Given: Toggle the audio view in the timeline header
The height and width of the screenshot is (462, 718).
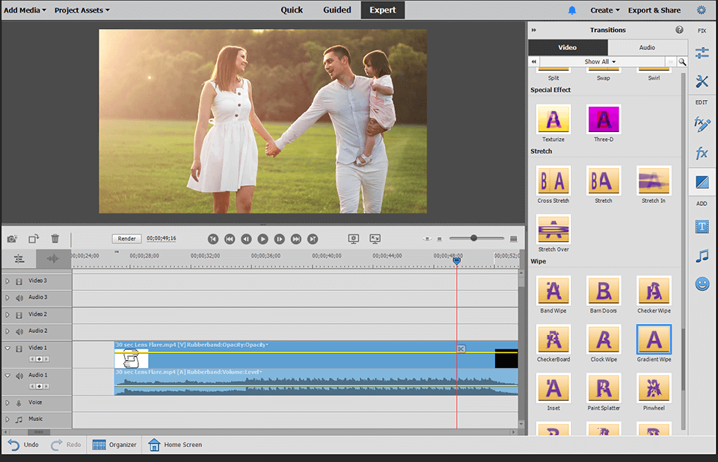Looking at the screenshot, I should pyautogui.click(x=52, y=258).
